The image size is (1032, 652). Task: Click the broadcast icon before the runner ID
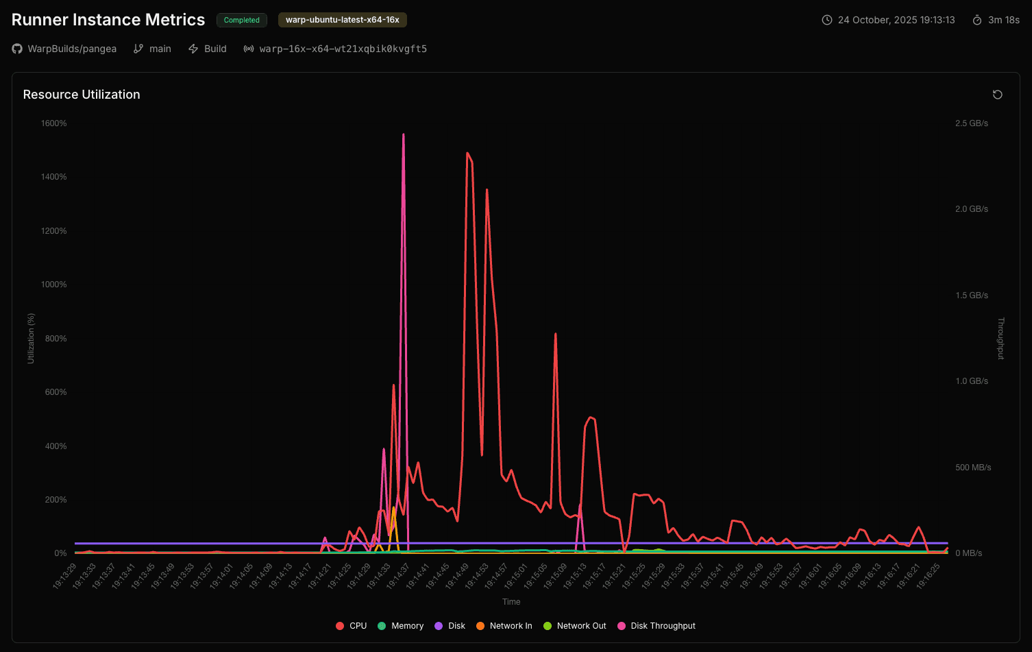tap(247, 49)
